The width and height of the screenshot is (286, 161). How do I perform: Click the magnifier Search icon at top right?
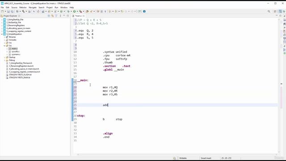(269, 11)
